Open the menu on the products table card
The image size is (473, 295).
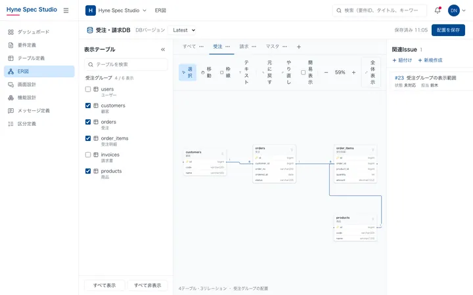coord(373,219)
